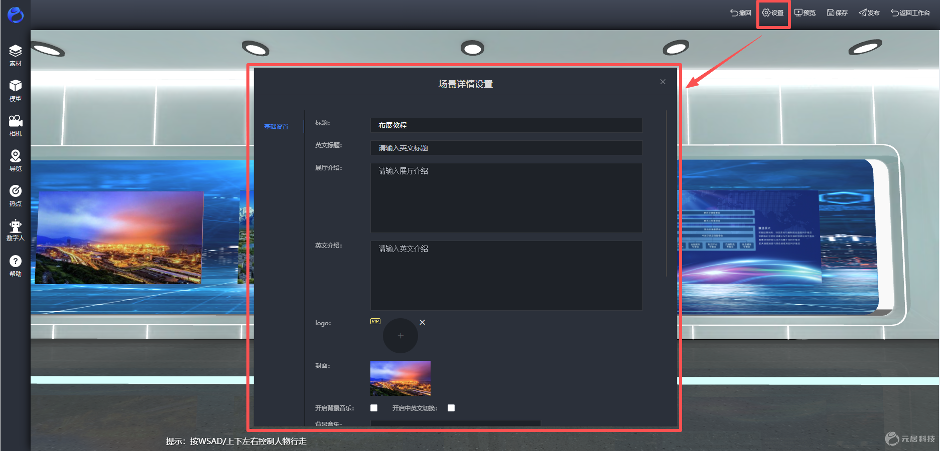This screenshot has width=940, height=451.
Task: Open the 素材 materials panel
Action: pyautogui.click(x=16, y=56)
